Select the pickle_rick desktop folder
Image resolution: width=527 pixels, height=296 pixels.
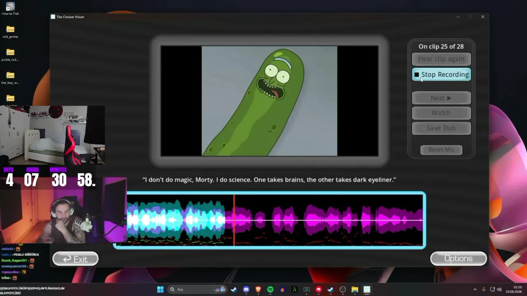10,55
